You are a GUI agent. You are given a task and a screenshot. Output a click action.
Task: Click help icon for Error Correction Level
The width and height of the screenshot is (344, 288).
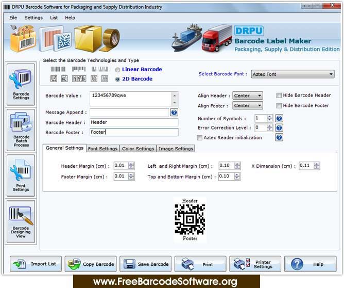pyautogui.click(x=279, y=127)
